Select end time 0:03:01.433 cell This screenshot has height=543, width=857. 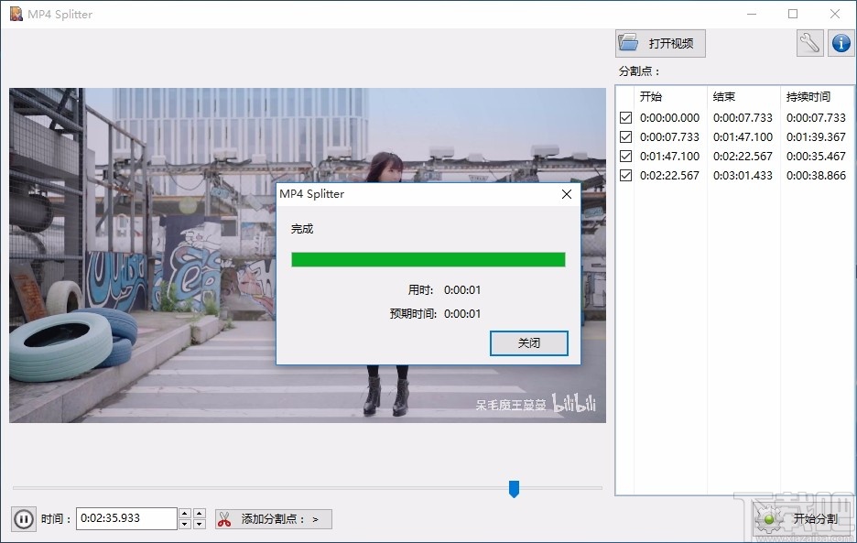743,175
